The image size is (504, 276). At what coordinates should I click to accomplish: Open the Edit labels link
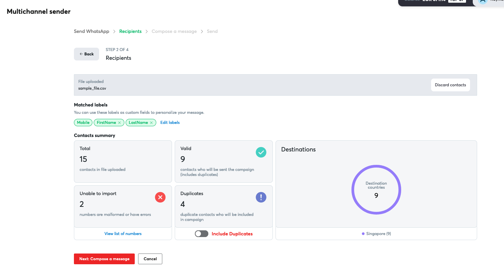pyautogui.click(x=170, y=123)
